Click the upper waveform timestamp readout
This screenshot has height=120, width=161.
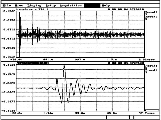point(126,9)
